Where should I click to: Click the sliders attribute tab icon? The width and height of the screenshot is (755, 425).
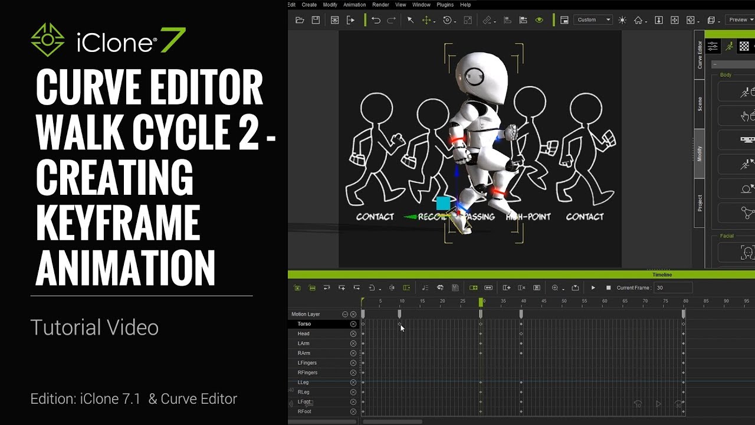click(x=713, y=46)
